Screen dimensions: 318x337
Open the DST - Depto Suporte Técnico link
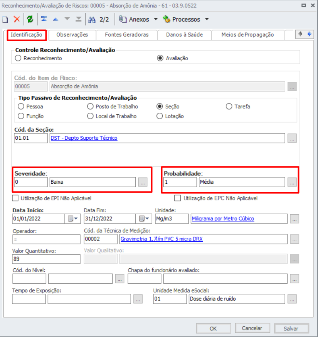pos(84,138)
